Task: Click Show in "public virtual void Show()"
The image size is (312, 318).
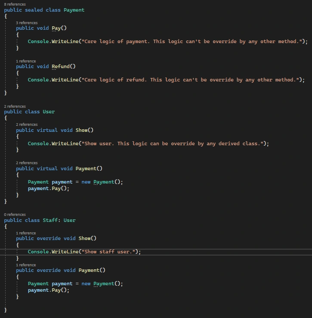Action: pos(81,130)
